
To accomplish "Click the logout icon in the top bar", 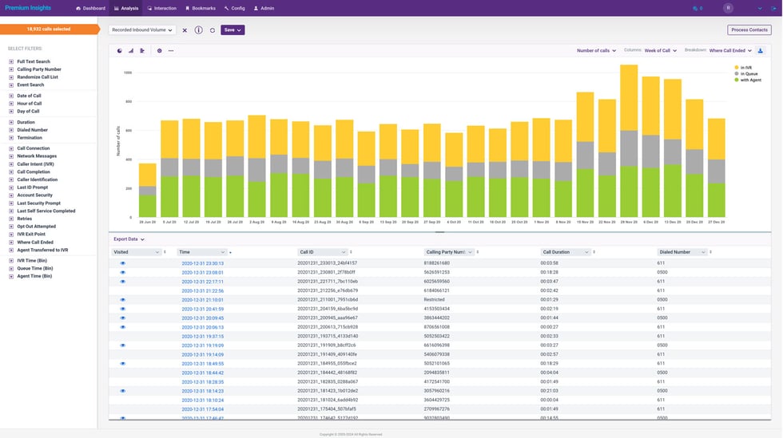I will coord(773,9).
